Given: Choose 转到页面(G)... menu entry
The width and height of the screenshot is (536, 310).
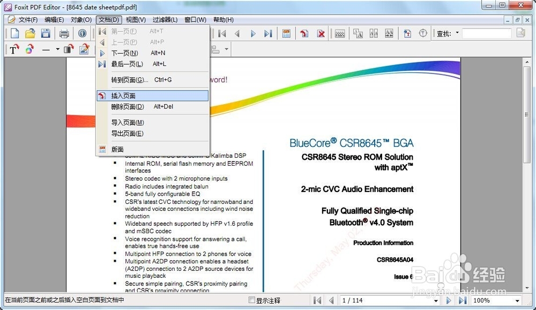Looking at the screenshot, I should [153, 80].
